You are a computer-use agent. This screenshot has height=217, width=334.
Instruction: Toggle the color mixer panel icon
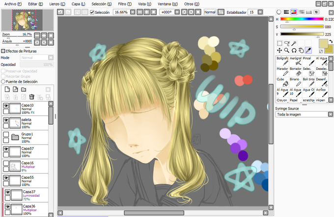point(301,12)
